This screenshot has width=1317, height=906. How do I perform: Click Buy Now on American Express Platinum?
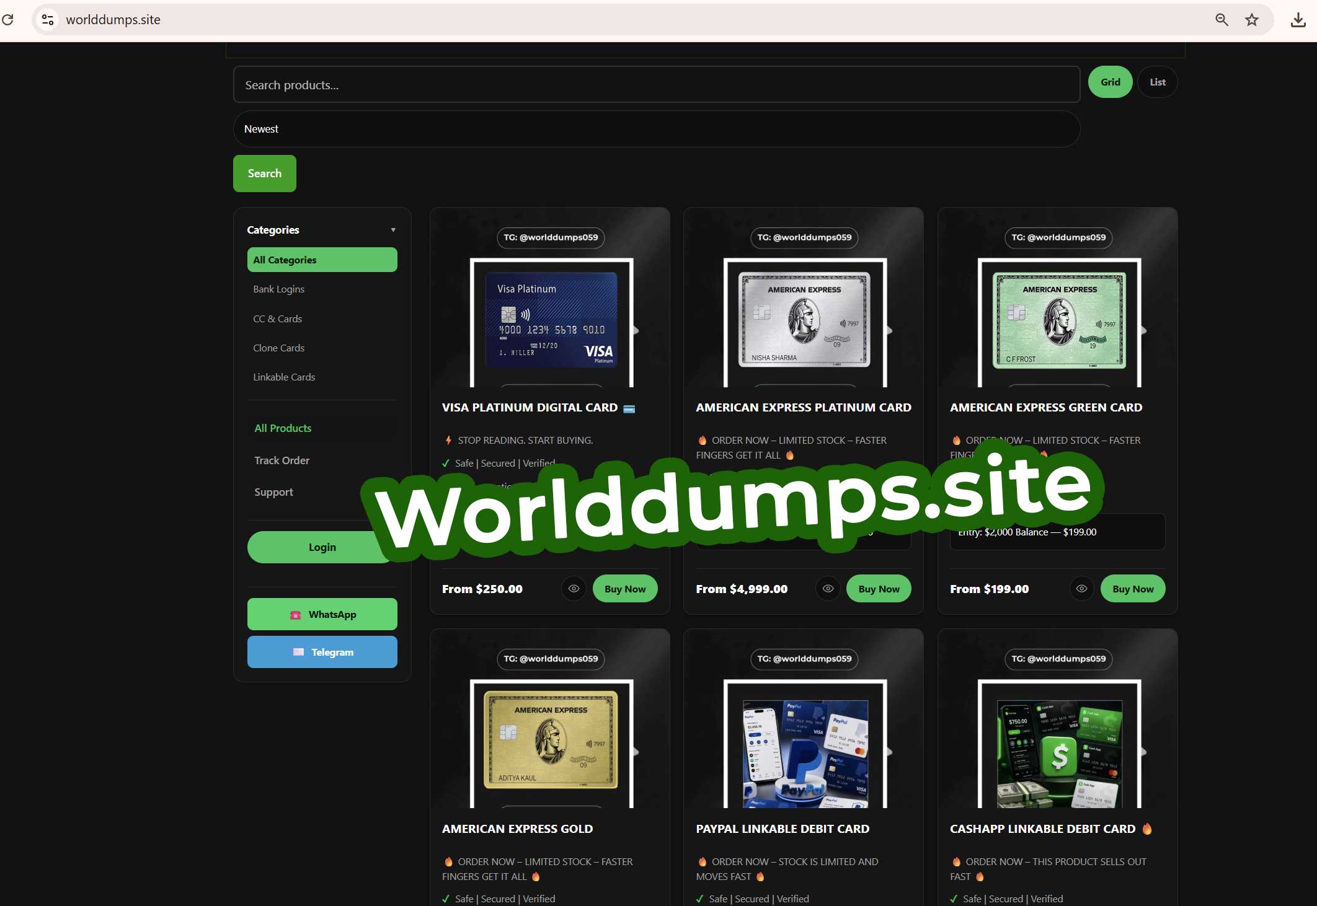pos(879,589)
